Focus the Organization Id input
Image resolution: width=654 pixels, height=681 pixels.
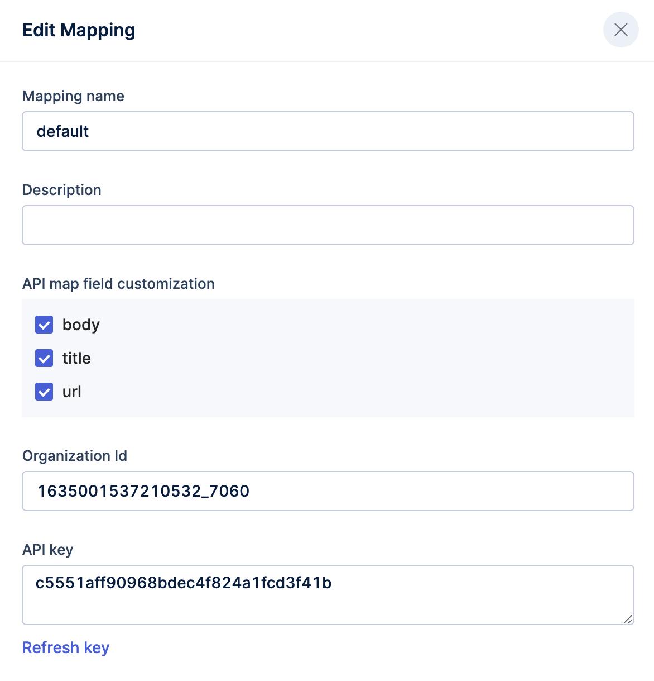[x=328, y=491]
